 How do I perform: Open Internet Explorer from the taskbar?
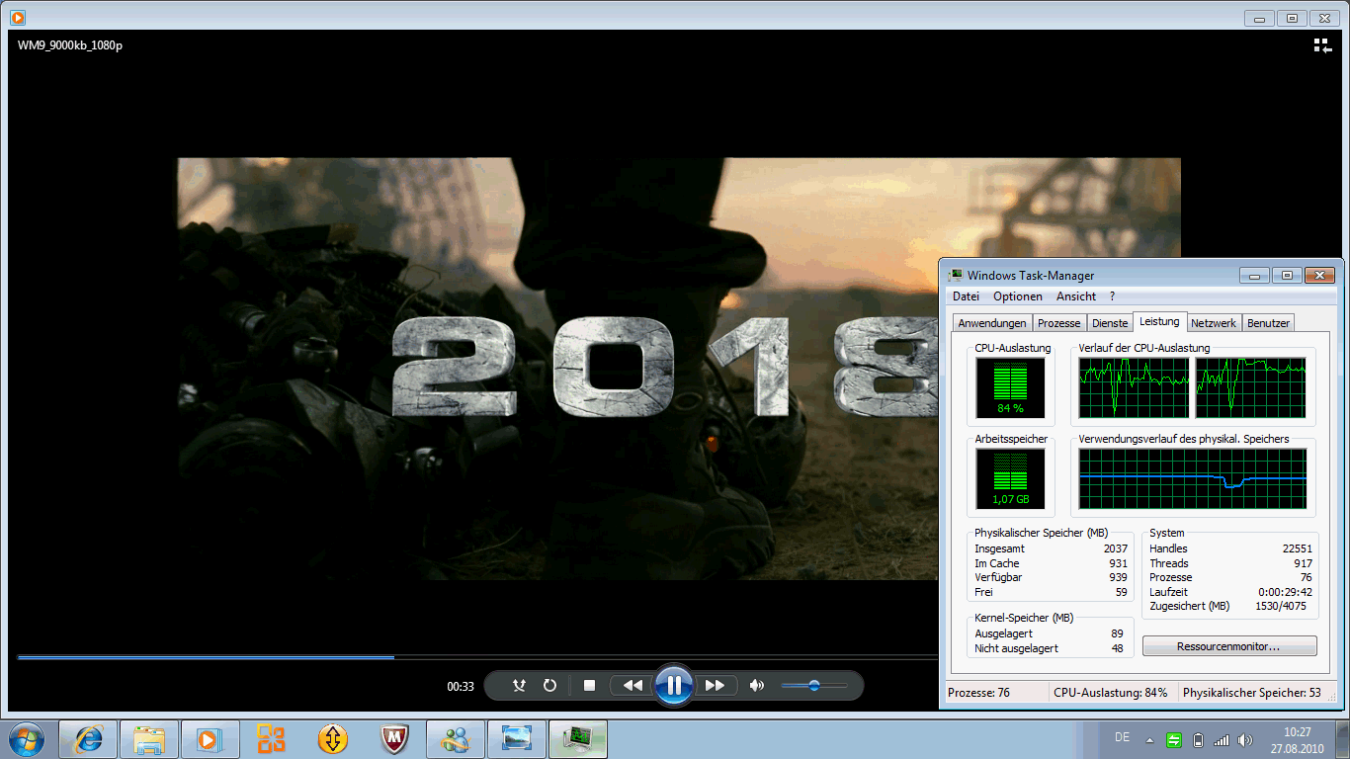[x=89, y=738]
